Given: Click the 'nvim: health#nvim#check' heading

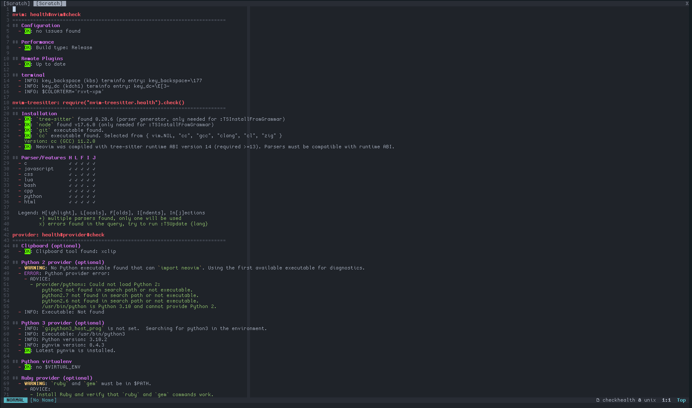Looking at the screenshot, I should pyautogui.click(x=47, y=14).
